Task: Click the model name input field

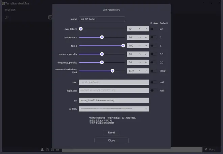Action: click(102, 19)
